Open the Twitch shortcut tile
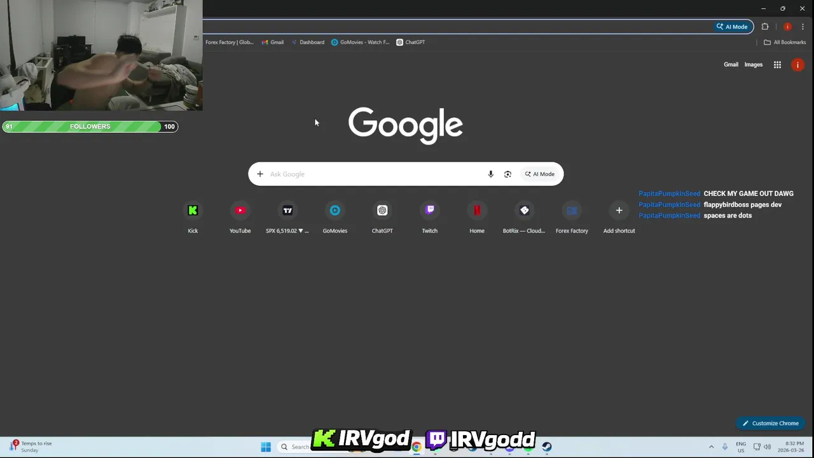 tap(430, 218)
